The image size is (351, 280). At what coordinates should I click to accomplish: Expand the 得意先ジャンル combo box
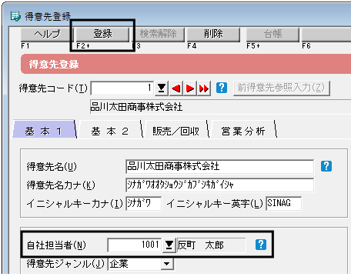[x=167, y=264]
